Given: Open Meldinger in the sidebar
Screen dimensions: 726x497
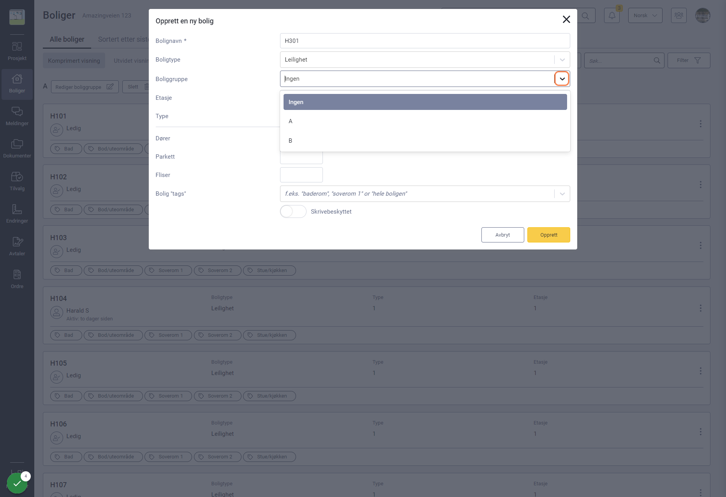Looking at the screenshot, I should (17, 117).
